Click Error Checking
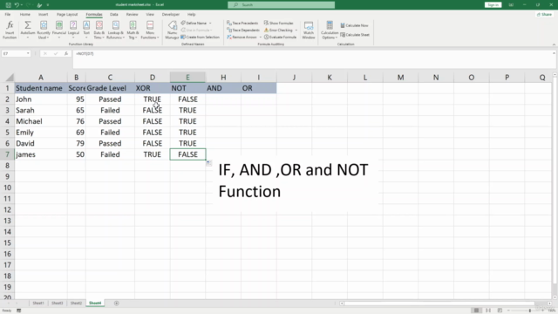 pos(278,30)
